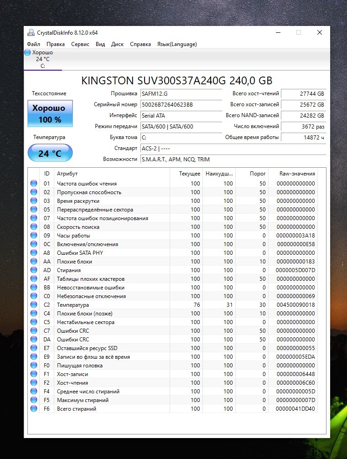
Task: Click the status orb for attribute C7
Action: tap(34, 330)
